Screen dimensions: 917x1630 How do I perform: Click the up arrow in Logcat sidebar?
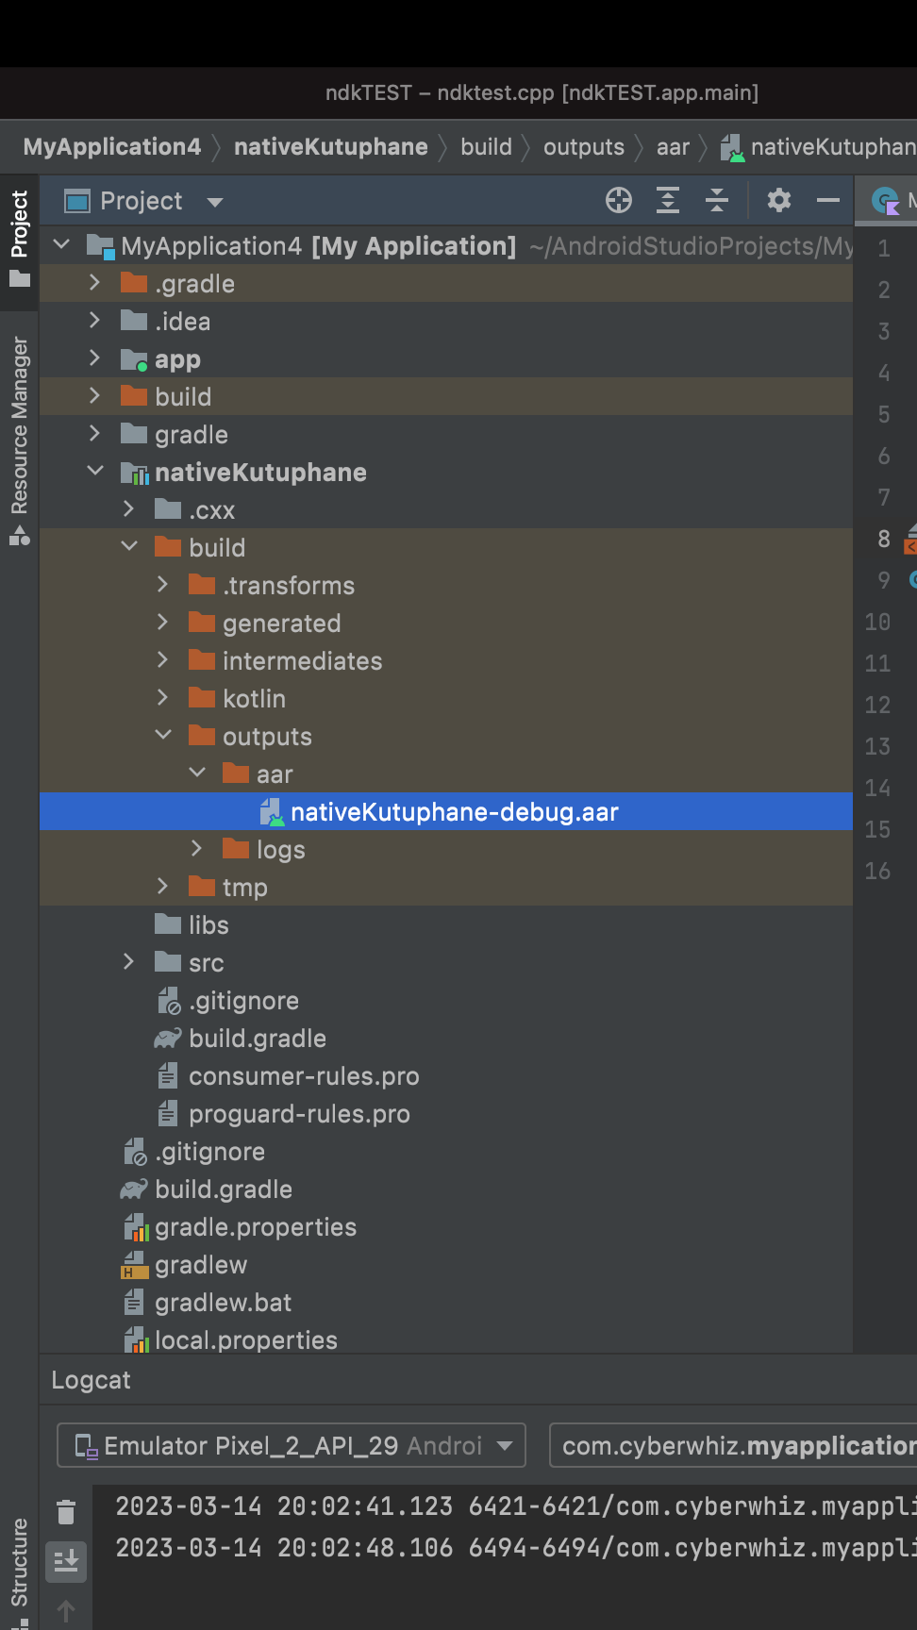(x=66, y=1611)
